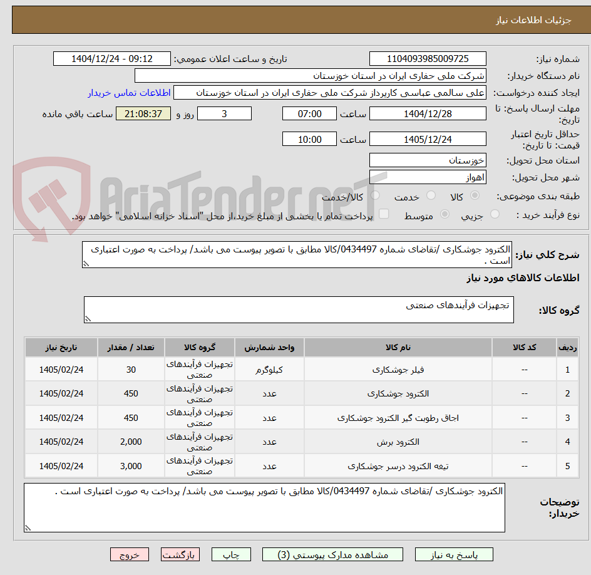Click item name الکترود برش
This screenshot has height=575, width=591.
[x=398, y=442]
